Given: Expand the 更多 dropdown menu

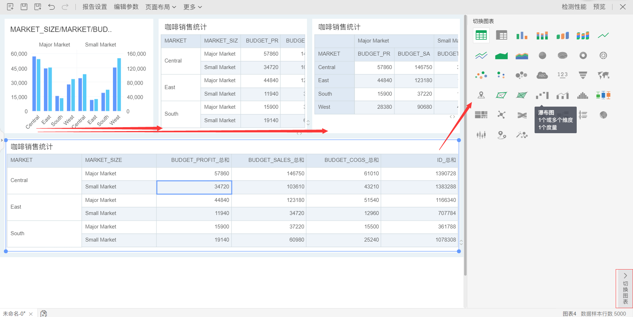Looking at the screenshot, I should tap(193, 7).
